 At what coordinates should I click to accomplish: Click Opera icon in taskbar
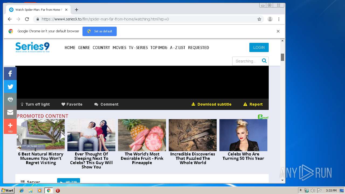[x=58, y=190]
